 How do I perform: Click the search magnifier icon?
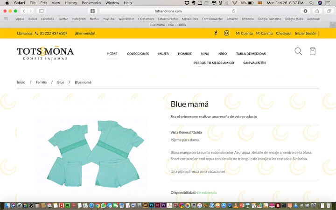(x=298, y=51)
